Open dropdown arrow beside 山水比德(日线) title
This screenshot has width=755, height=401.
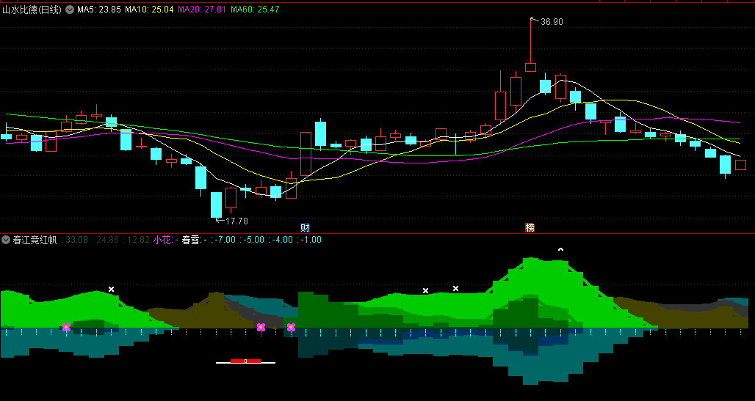pos(70,9)
